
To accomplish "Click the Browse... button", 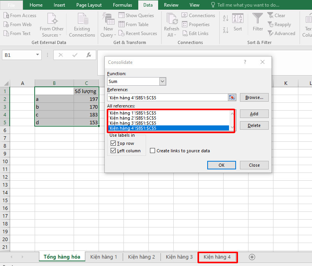I will tap(254, 97).
